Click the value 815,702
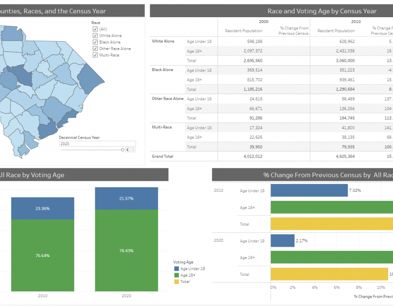 [x=254, y=80]
